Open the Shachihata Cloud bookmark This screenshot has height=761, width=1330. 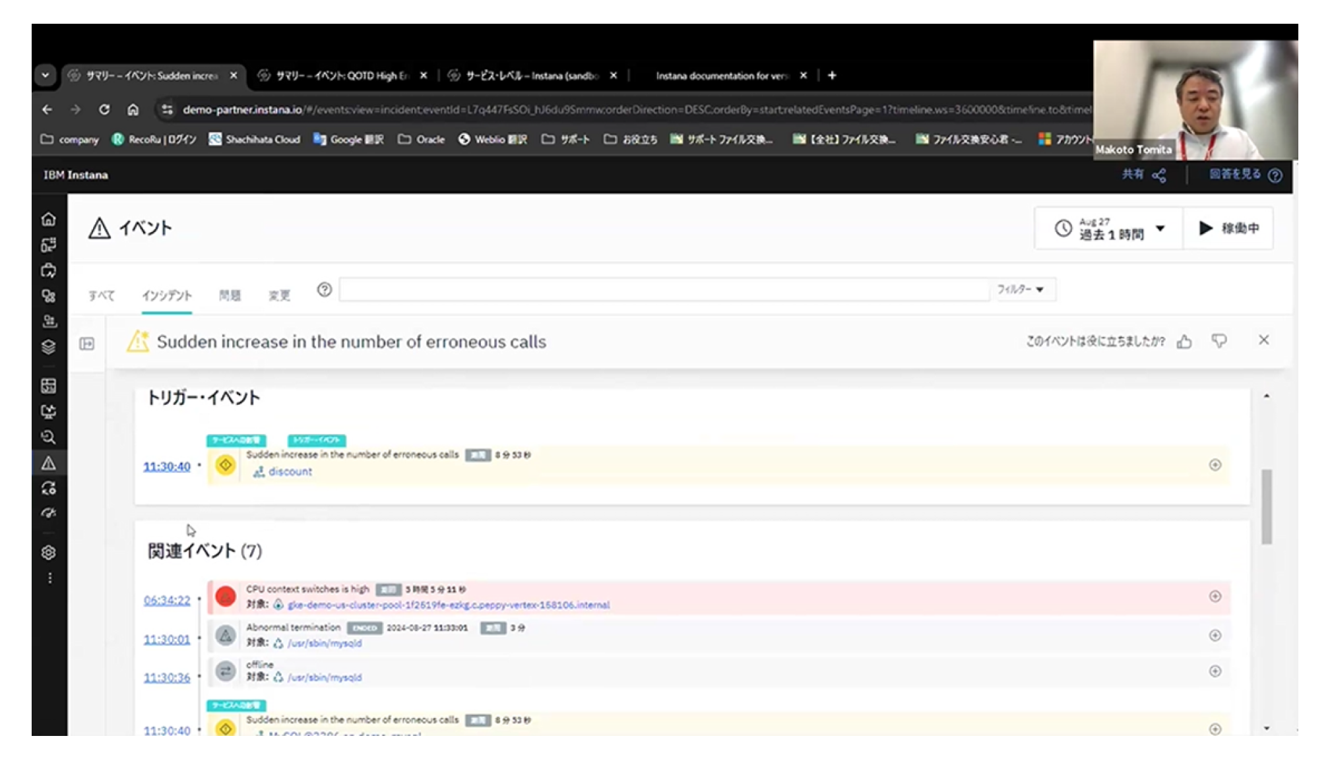(254, 139)
